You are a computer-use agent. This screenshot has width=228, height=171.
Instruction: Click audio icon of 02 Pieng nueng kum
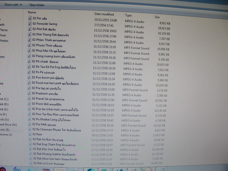[29, 56]
